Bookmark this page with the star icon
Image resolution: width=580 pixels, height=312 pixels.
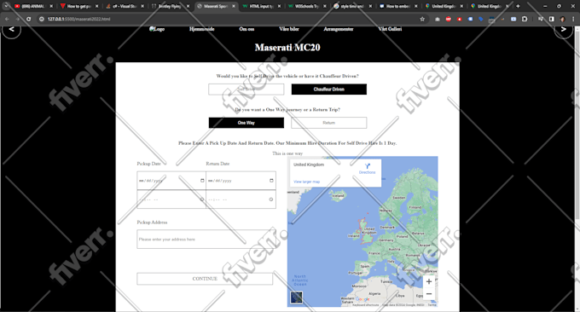point(422,19)
